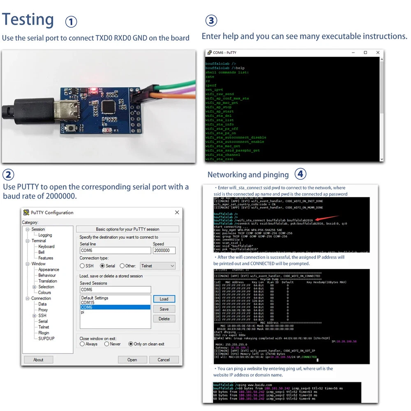Minimize the COM6 PuTTY terminal window

point(353,53)
